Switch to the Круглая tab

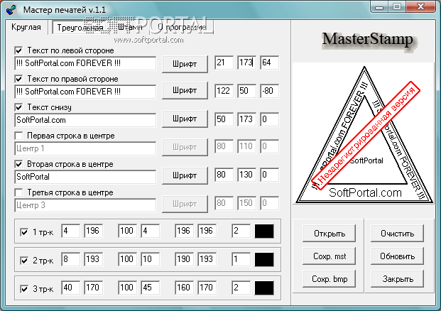[x=26, y=27]
